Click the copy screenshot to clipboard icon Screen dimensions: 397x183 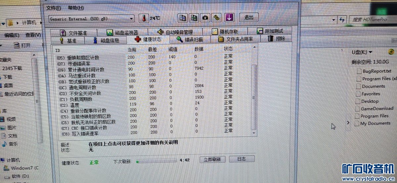194,18
